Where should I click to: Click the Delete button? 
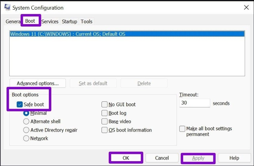tap(144, 83)
